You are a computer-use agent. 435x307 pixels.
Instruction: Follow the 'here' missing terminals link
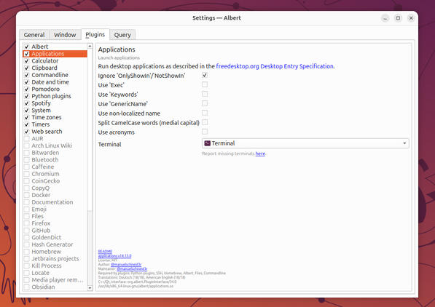(260, 153)
